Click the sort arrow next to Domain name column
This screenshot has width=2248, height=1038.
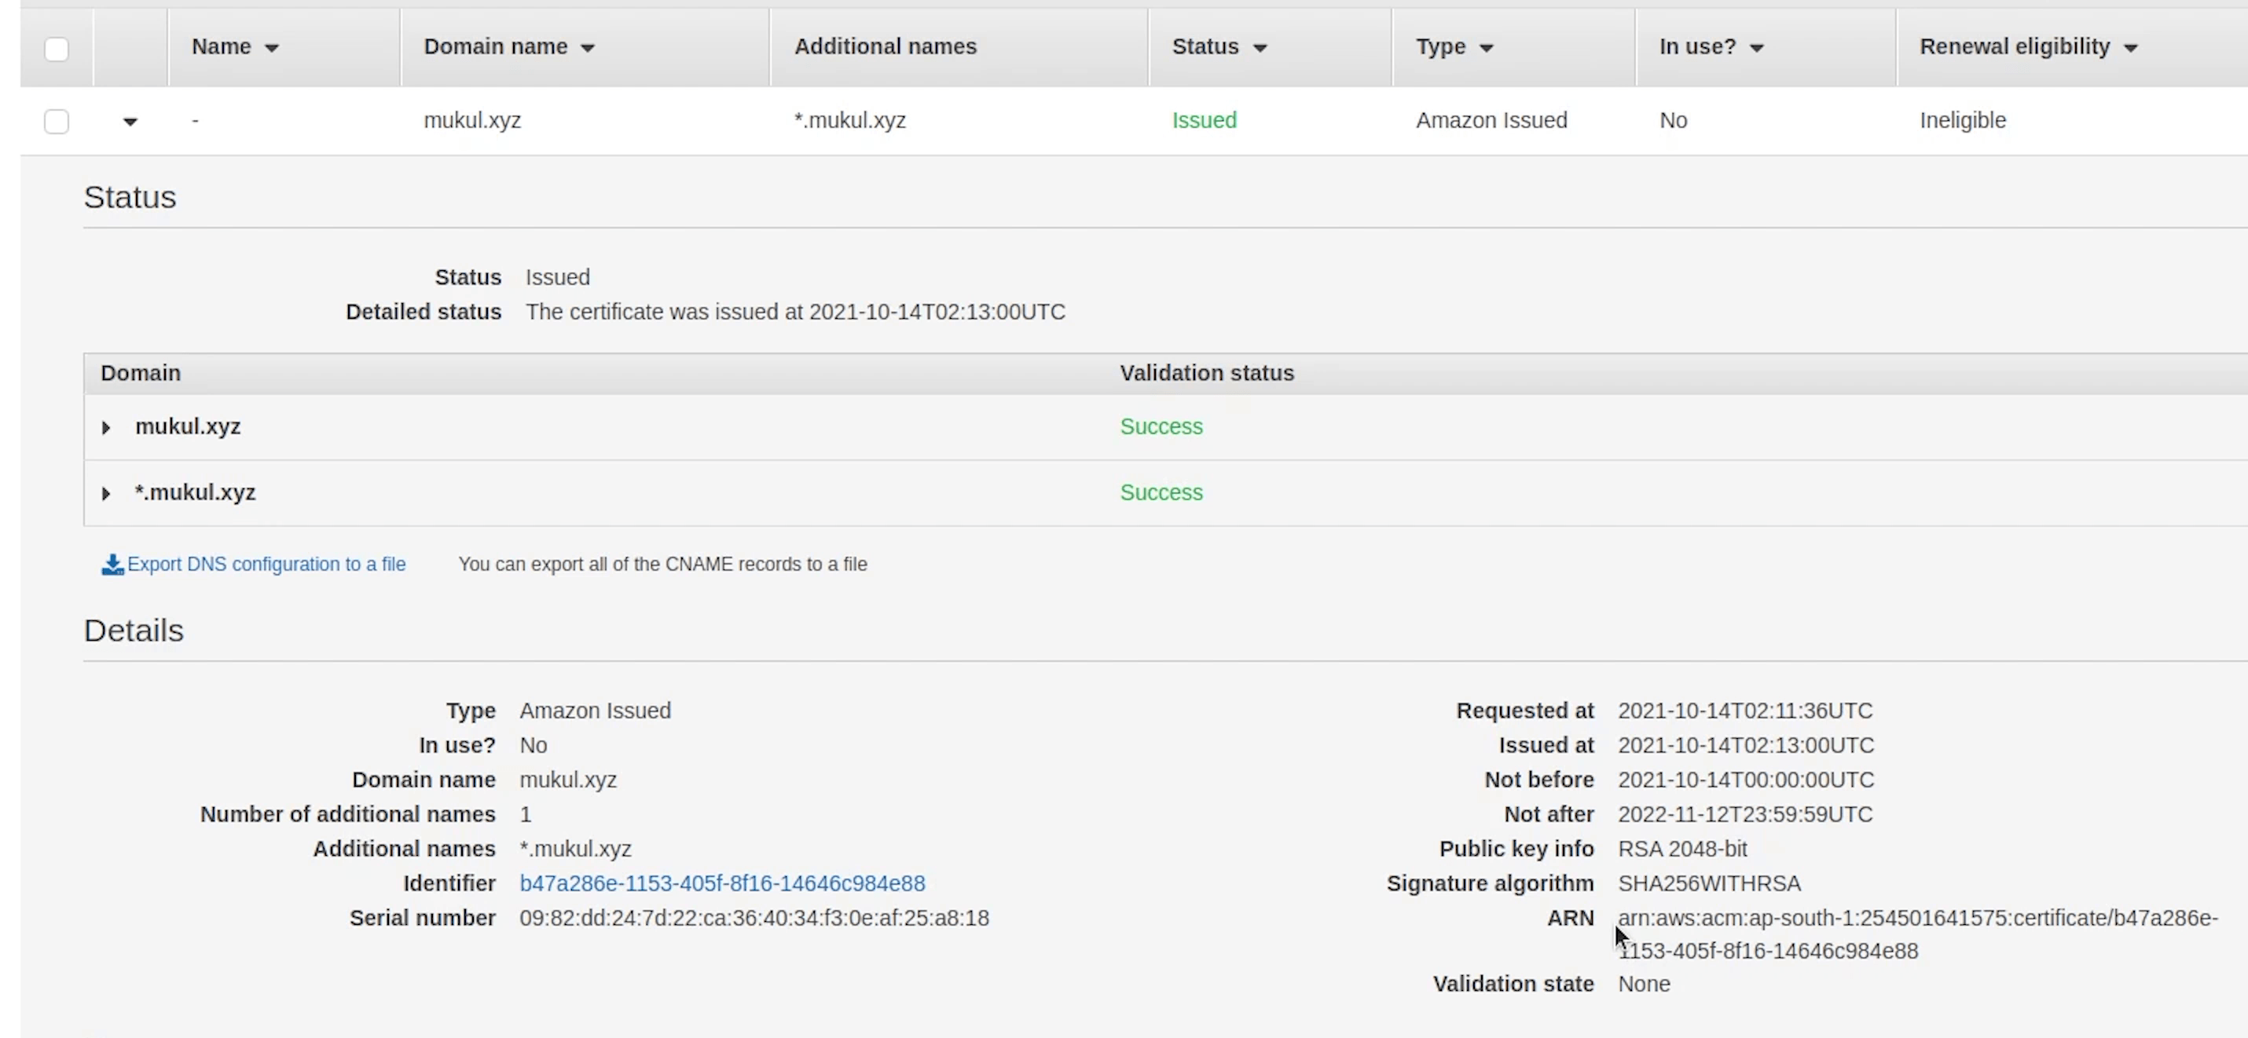587,48
